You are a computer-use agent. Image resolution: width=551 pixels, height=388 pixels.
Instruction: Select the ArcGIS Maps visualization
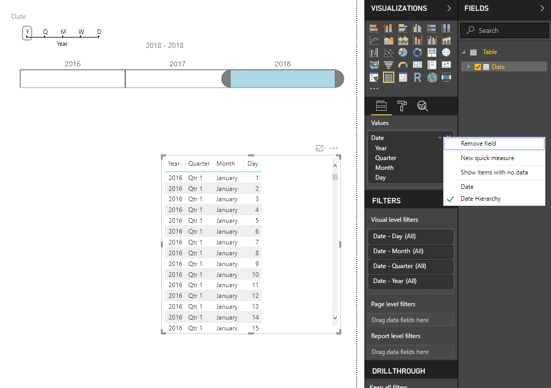pos(431,78)
